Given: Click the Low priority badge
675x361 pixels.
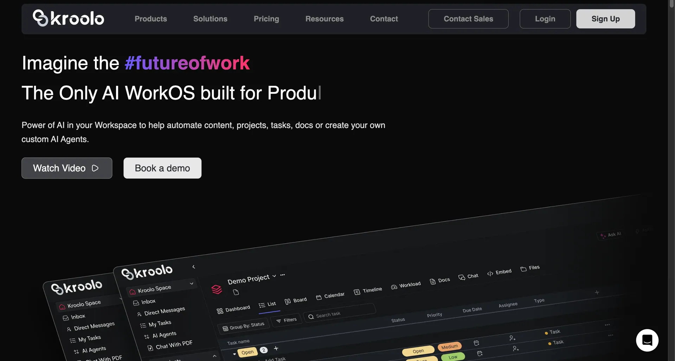Looking at the screenshot, I should [x=453, y=357].
